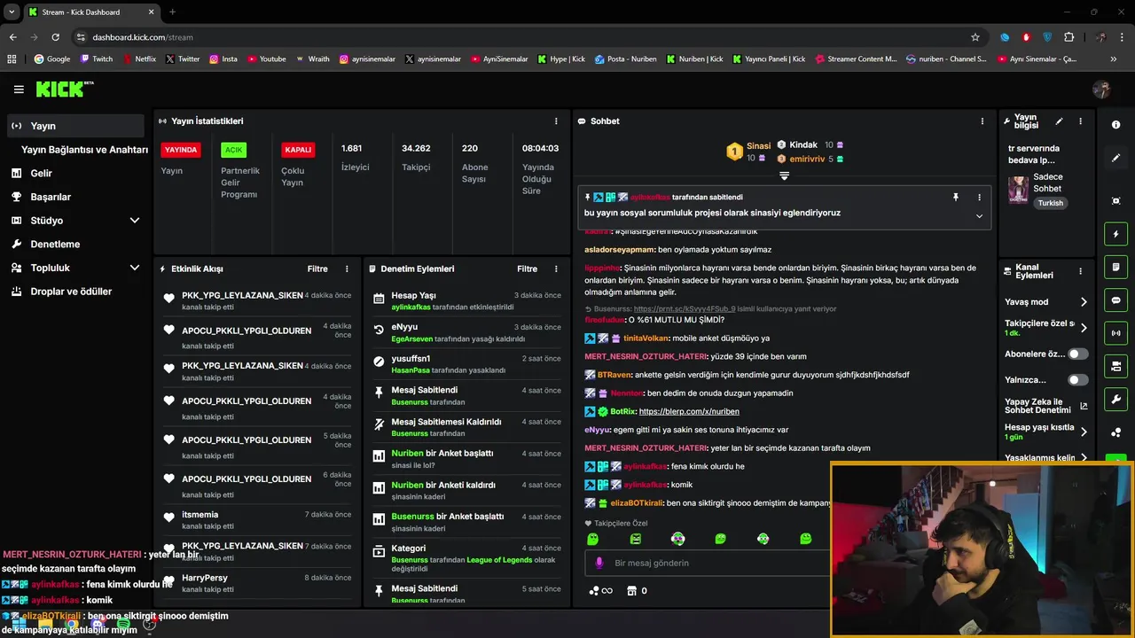
Task: Edit stream info with pencil icon in Yayın bilgisi
Action: [1059, 121]
